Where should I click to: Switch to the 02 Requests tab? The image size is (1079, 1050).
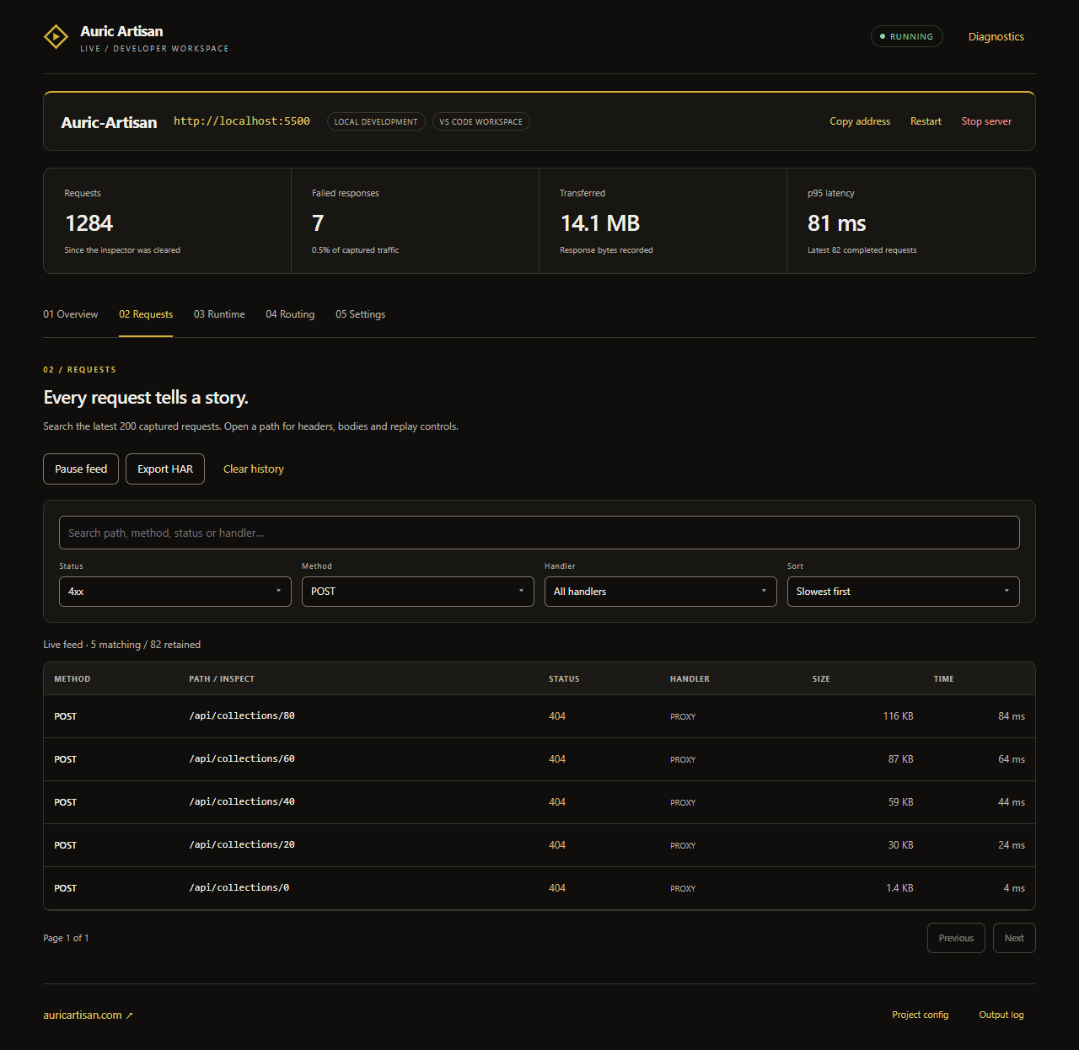click(x=146, y=314)
